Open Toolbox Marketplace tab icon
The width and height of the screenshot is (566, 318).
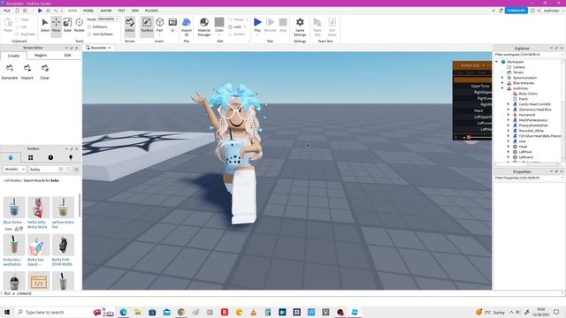(11, 157)
